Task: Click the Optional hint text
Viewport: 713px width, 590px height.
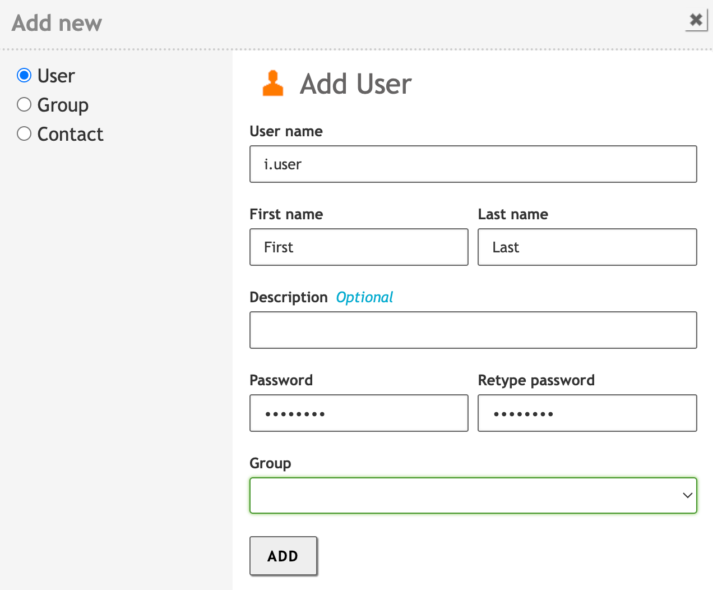Action: click(x=364, y=297)
